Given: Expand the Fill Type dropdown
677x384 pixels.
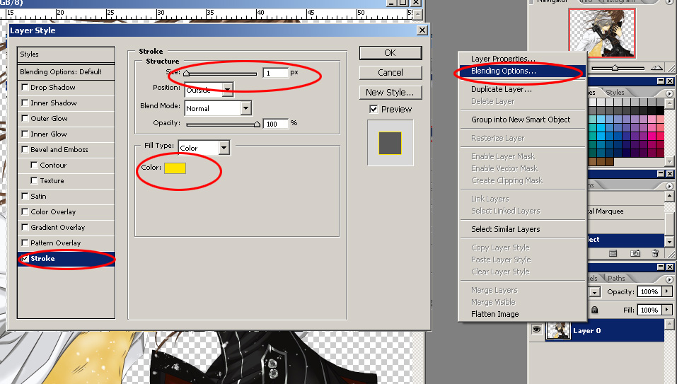Looking at the screenshot, I should 224,148.
